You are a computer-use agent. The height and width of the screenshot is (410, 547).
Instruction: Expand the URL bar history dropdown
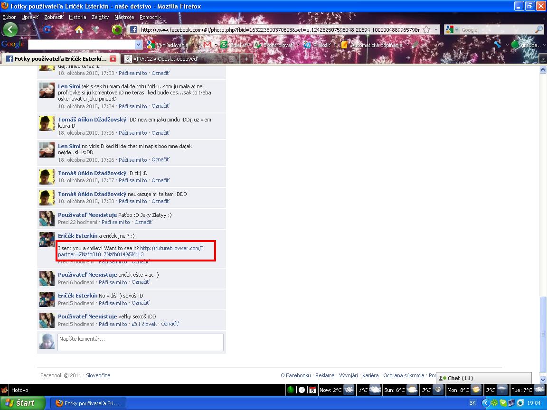(x=436, y=29)
